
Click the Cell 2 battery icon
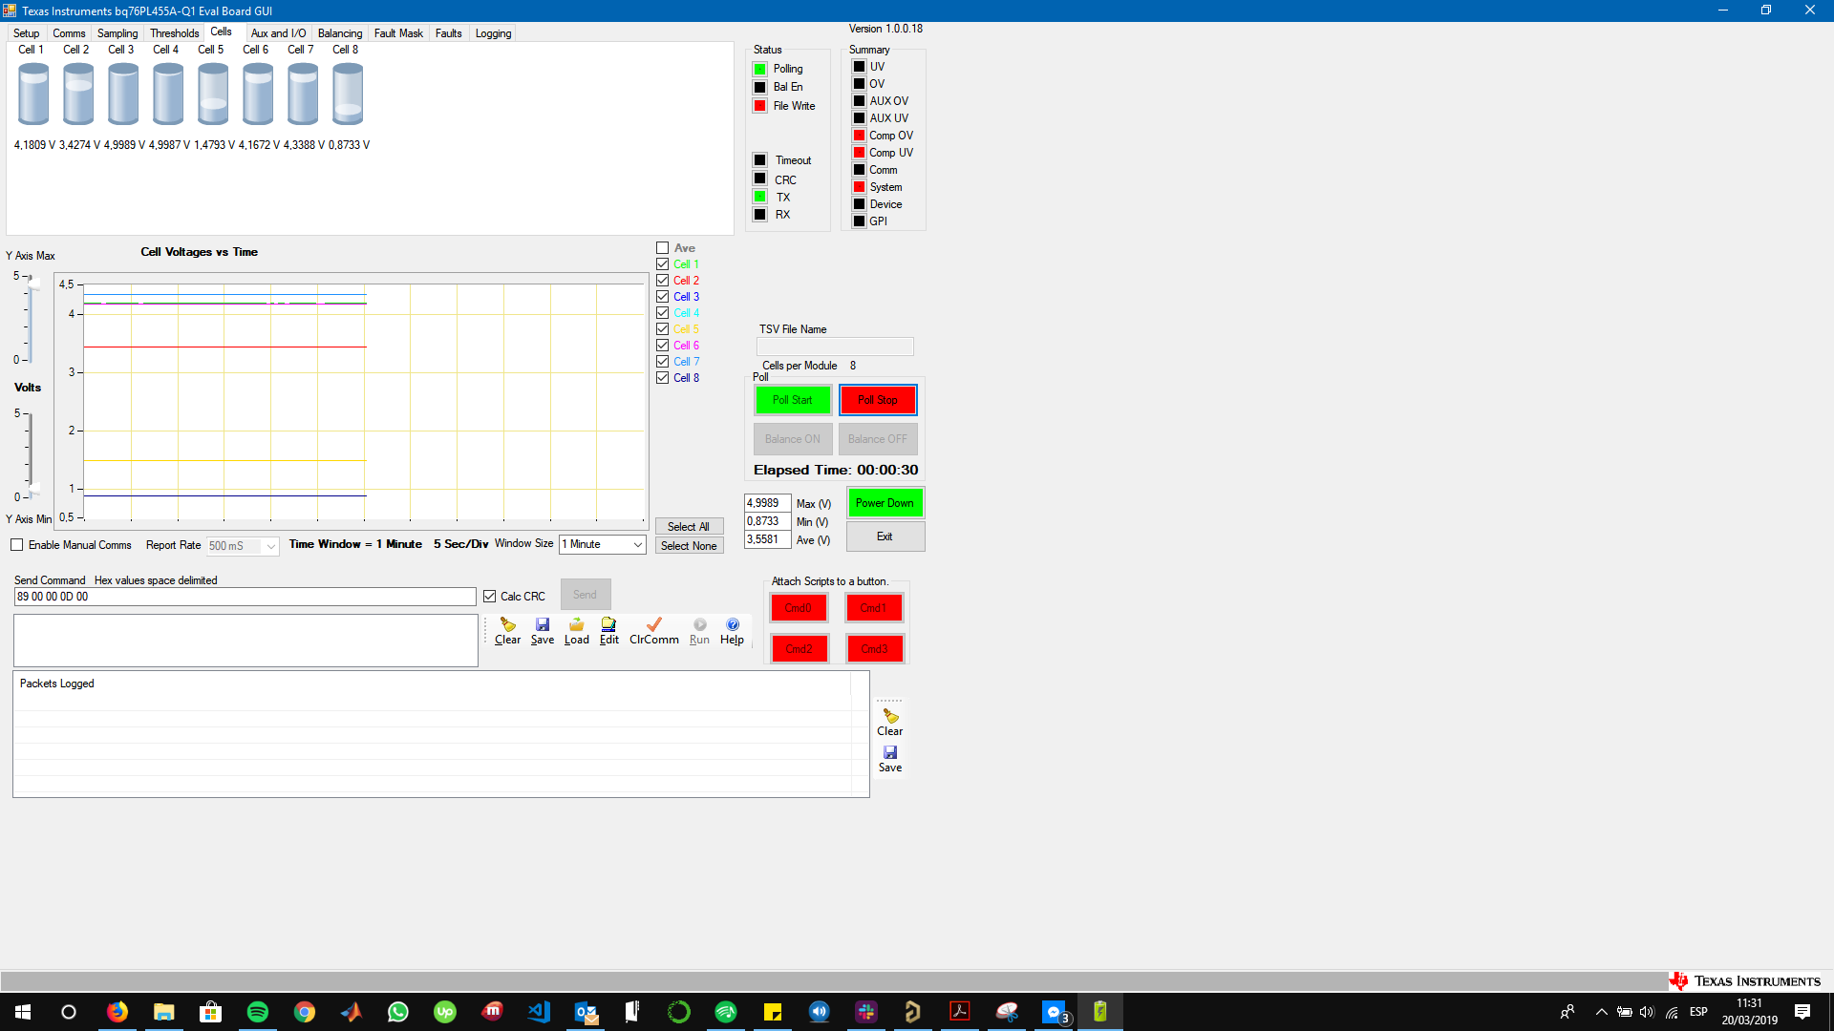(x=78, y=94)
